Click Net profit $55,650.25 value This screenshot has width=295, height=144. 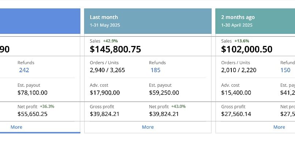click(x=33, y=114)
